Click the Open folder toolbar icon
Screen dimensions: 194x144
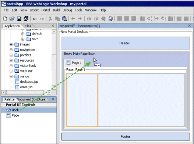[x=12, y=18]
